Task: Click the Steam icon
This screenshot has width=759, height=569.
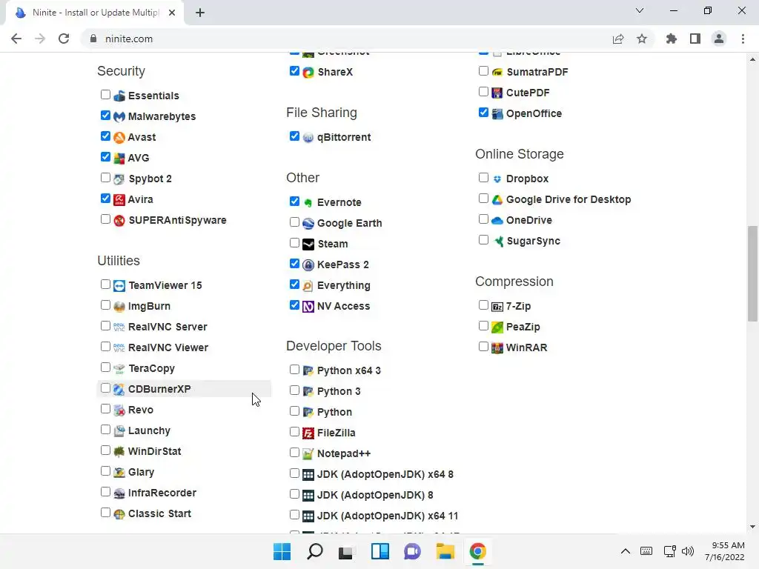Action: pos(308,244)
